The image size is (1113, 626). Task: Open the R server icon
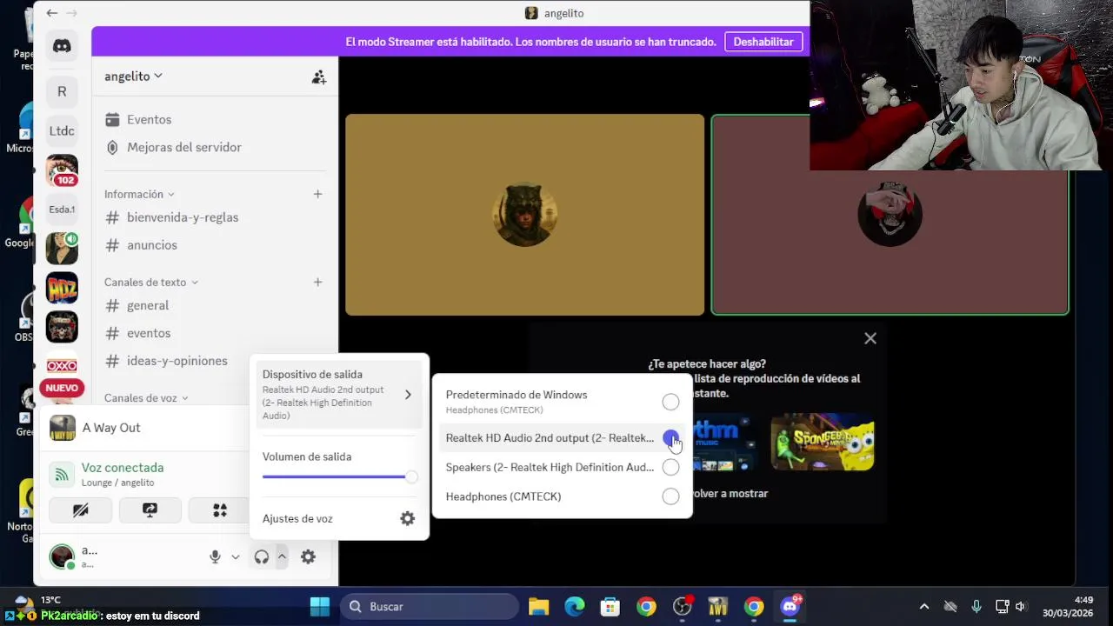(62, 91)
